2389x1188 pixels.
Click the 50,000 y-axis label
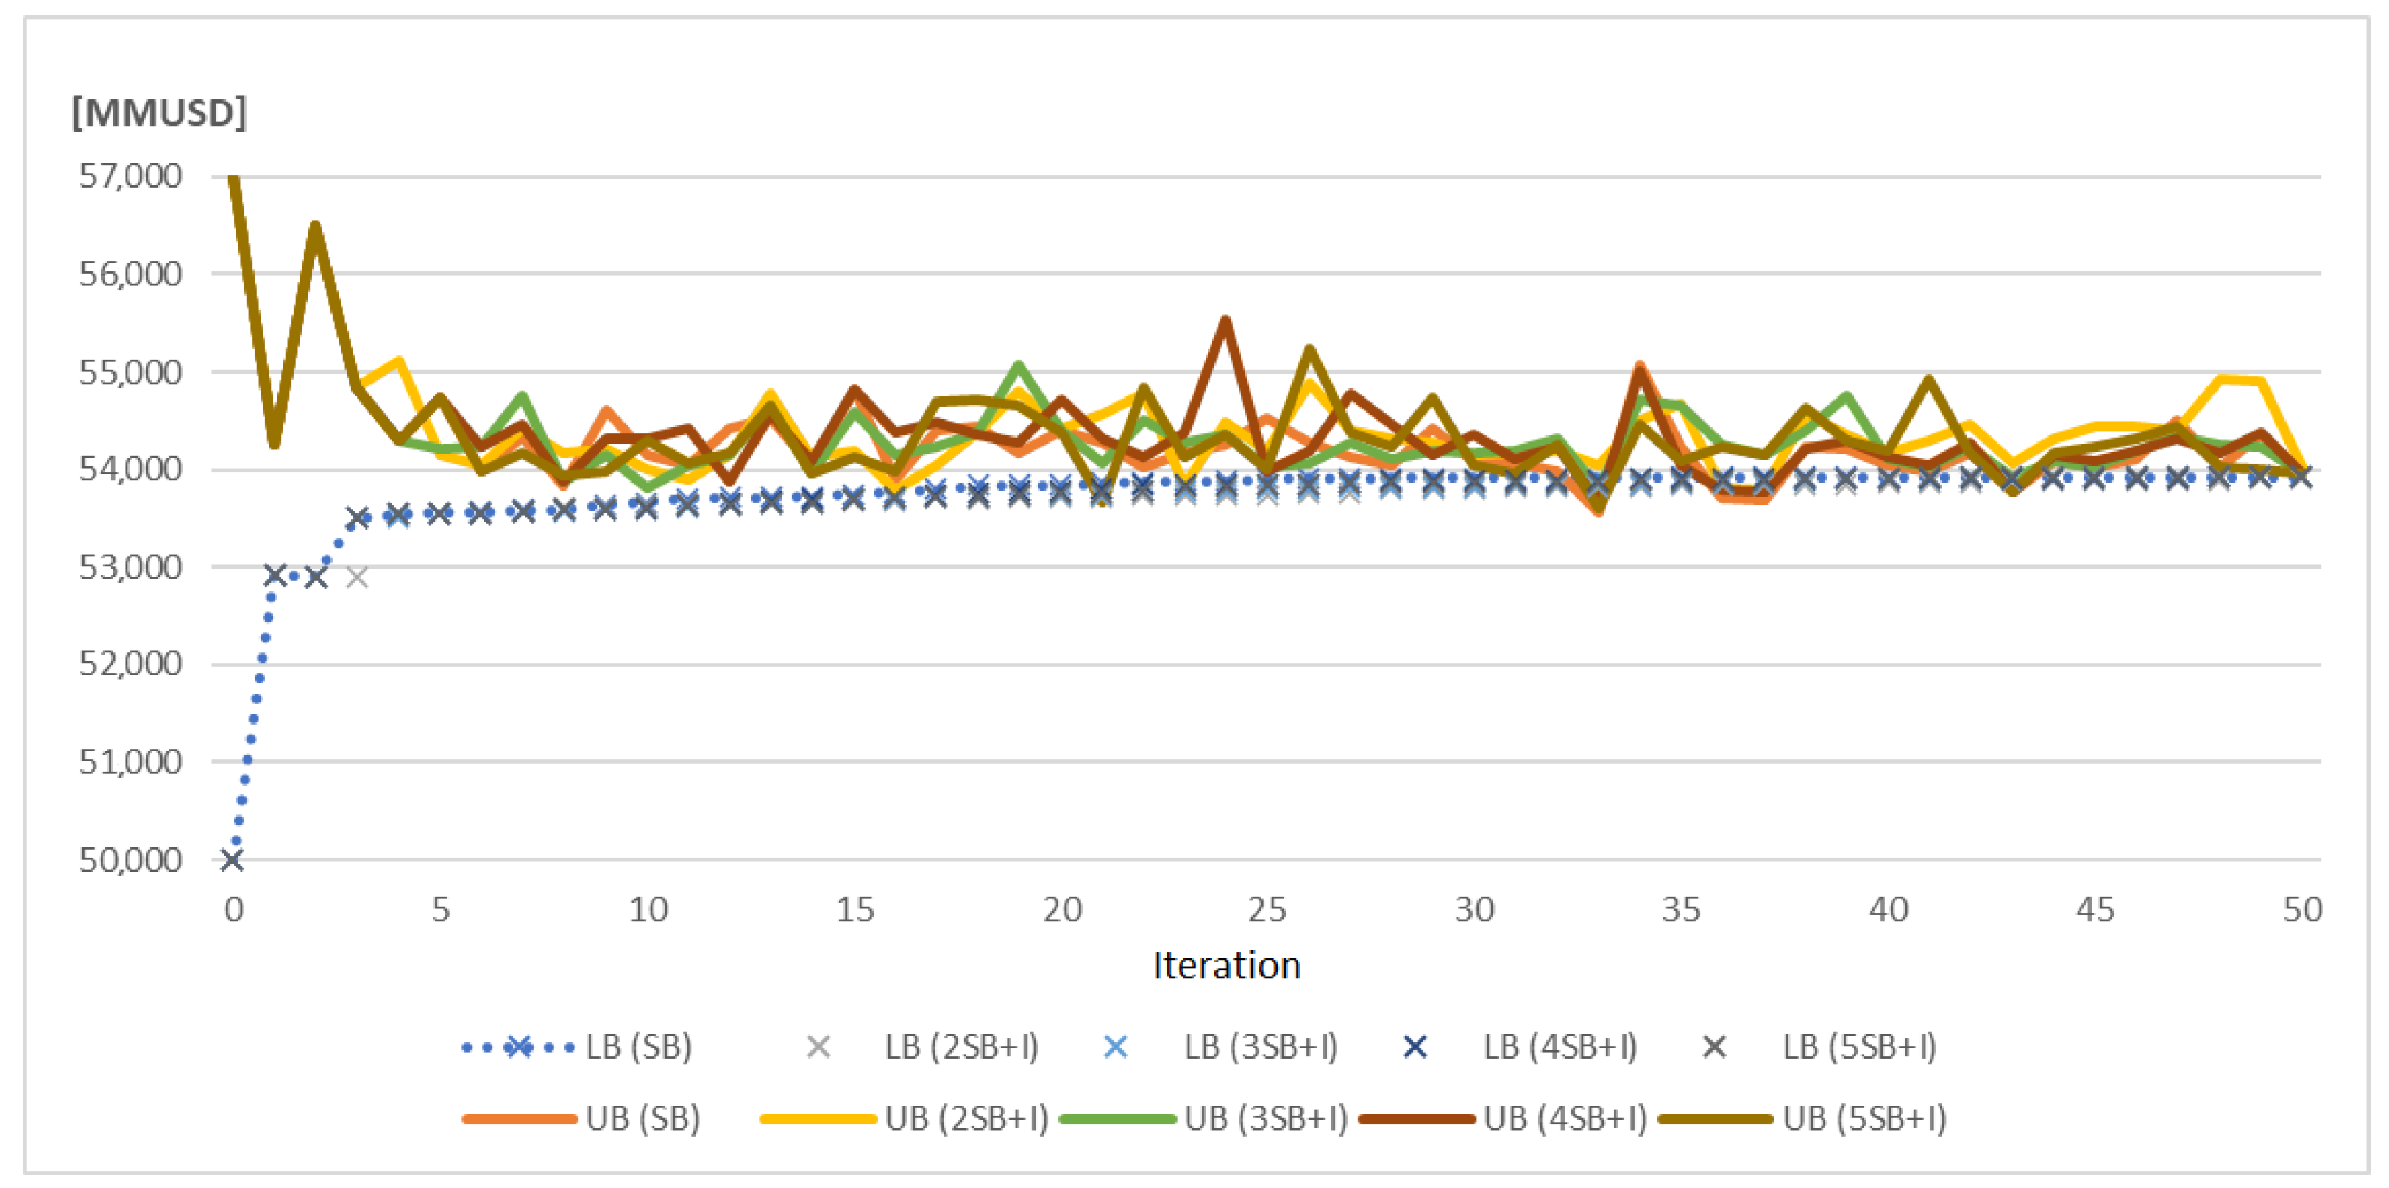click(x=131, y=860)
